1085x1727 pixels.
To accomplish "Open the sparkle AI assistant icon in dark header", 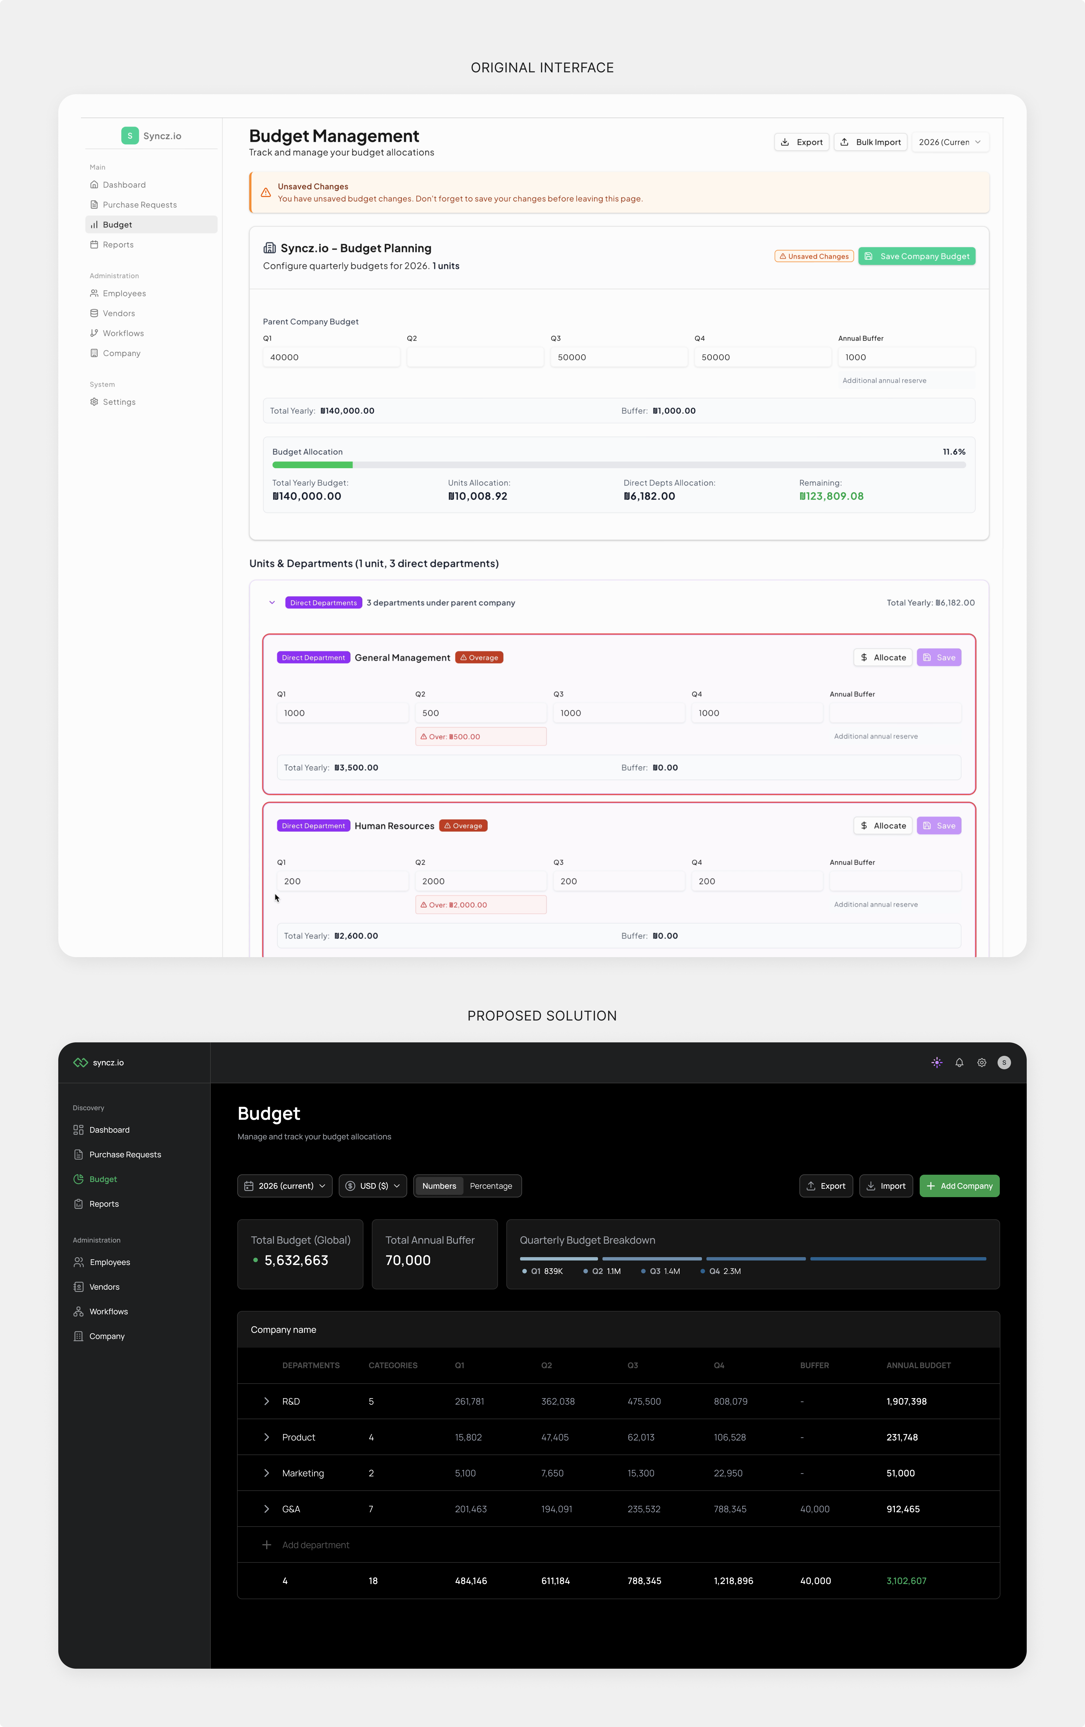I will click(x=937, y=1062).
